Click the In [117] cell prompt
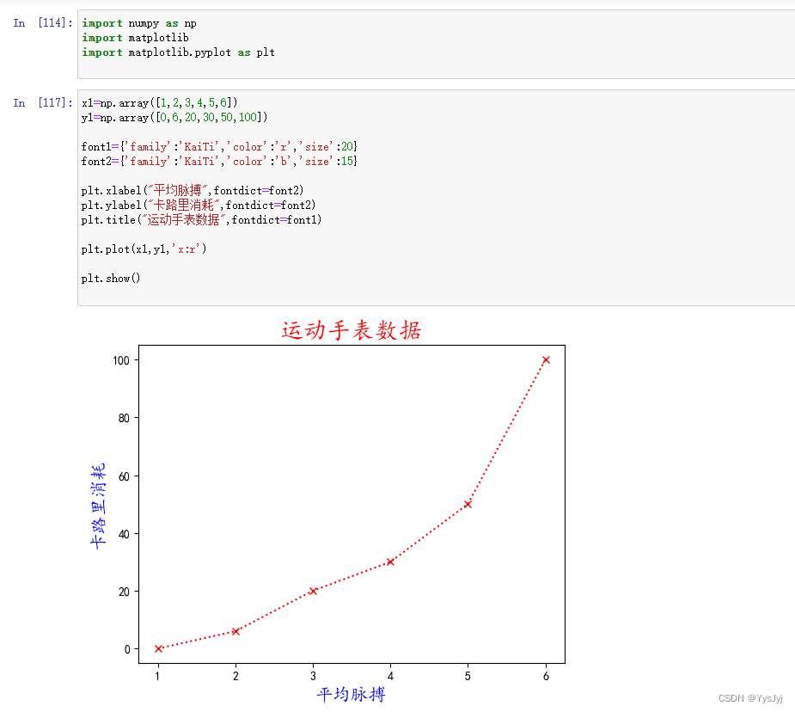Image resolution: width=795 pixels, height=712 pixels. [43, 103]
